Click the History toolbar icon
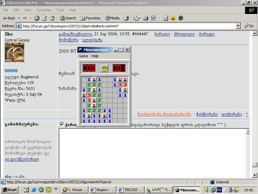The height and width of the screenshot is (194, 258). (126, 18)
